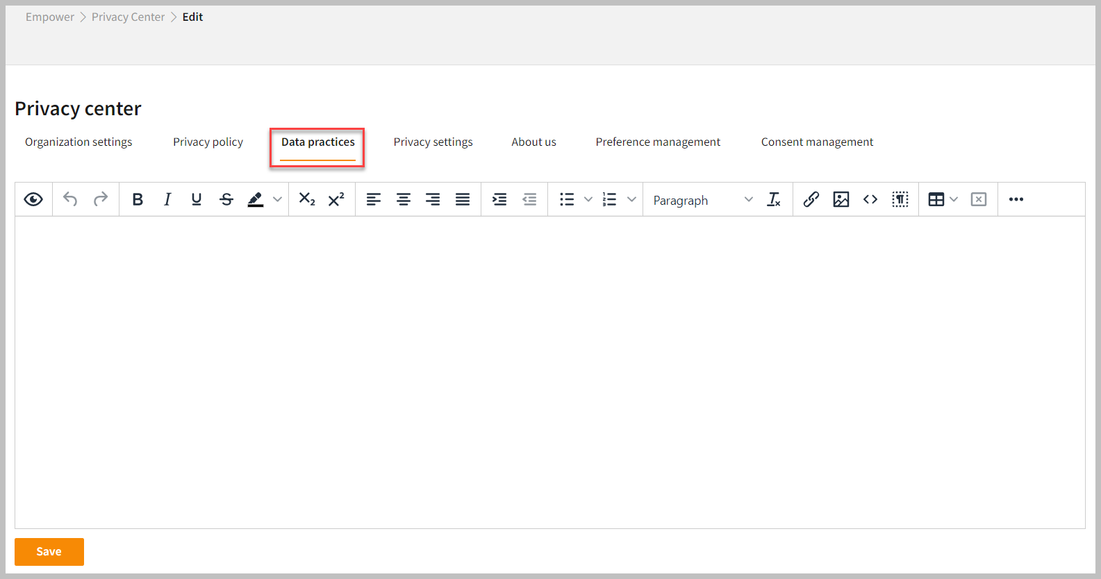Click the Clear formatting icon
Image resolution: width=1101 pixels, height=579 pixels.
(x=774, y=200)
